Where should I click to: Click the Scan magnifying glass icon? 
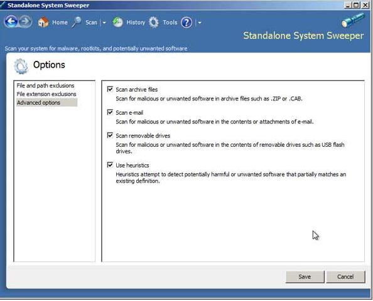point(77,23)
